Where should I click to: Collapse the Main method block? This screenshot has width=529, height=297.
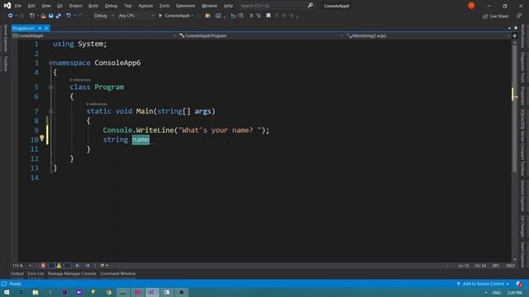click(50, 111)
